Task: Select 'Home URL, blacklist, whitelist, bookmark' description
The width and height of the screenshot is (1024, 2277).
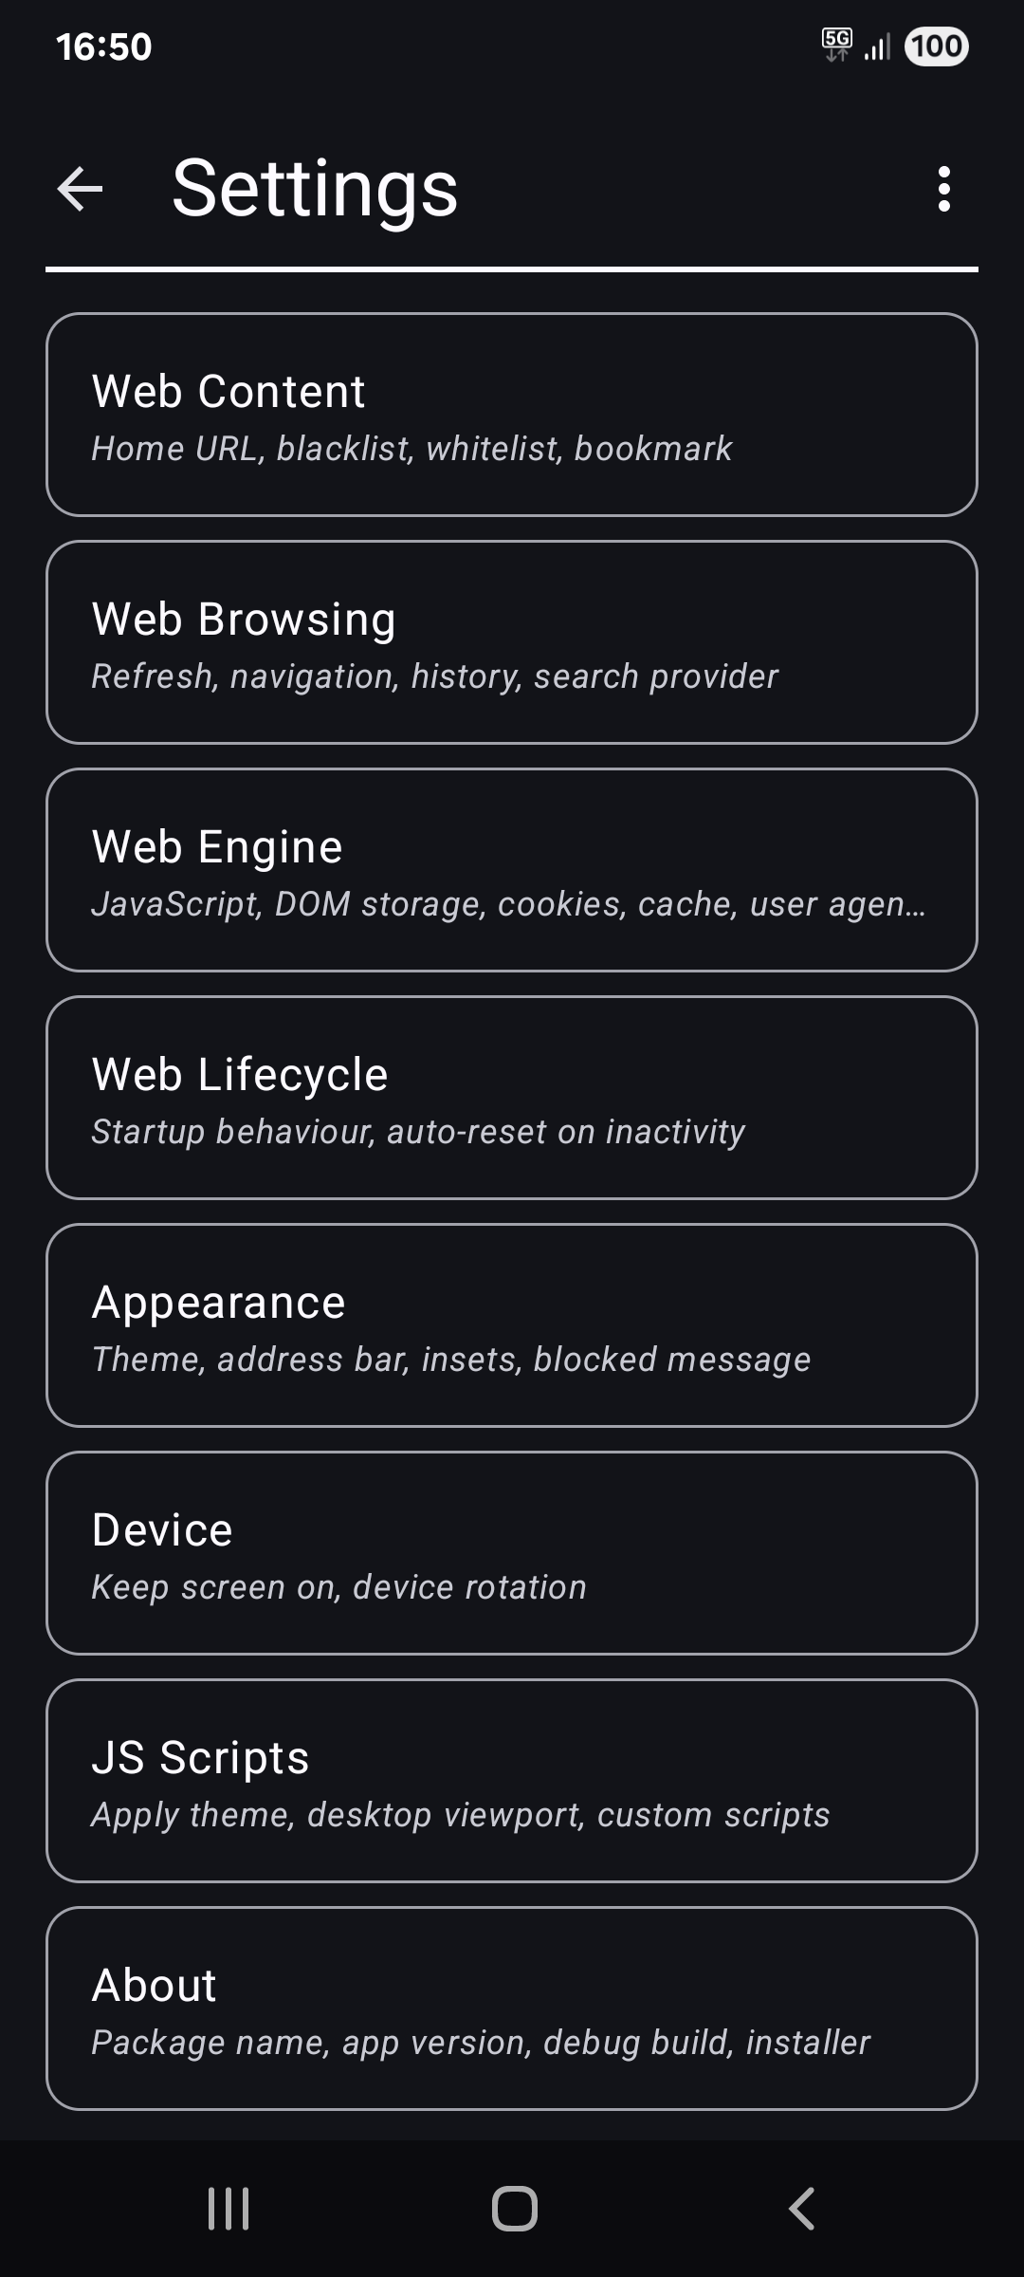Action: 411,449
